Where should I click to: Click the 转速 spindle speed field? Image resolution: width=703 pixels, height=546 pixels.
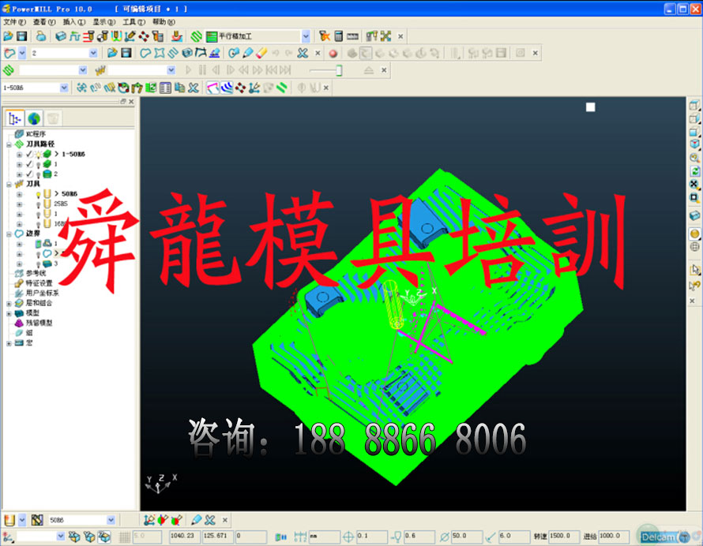point(563,537)
